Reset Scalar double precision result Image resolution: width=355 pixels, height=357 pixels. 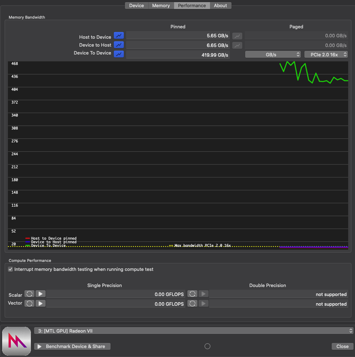[x=192, y=294]
